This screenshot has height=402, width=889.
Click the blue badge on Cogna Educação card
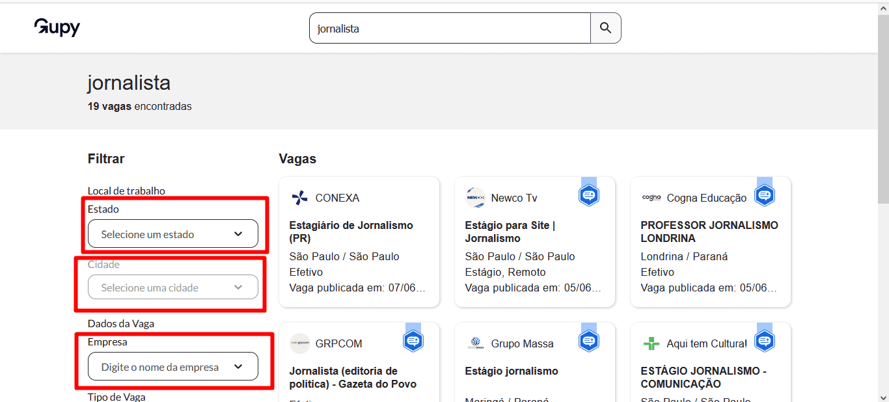click(x=765, y=194)
